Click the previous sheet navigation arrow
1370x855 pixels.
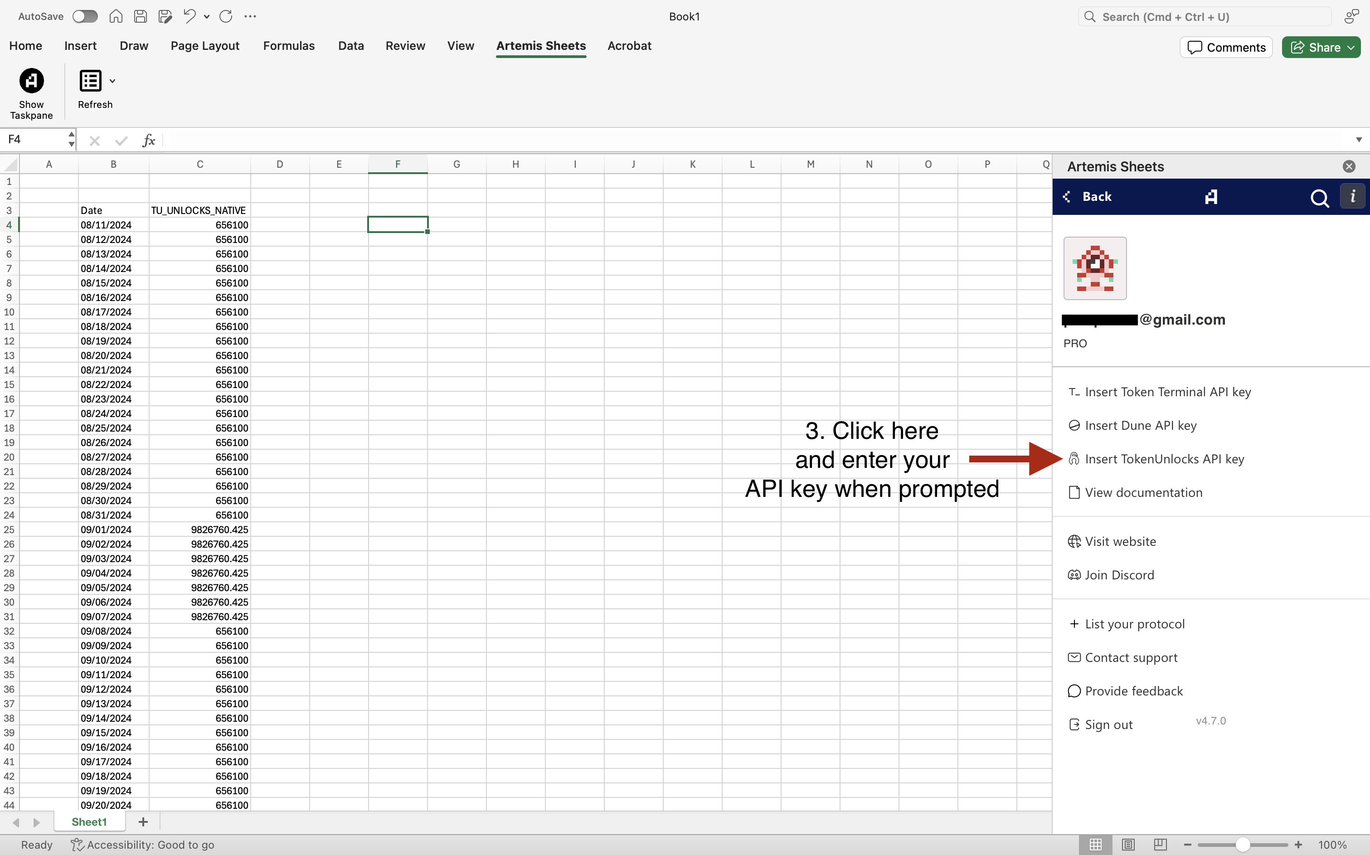coord(16,823)
